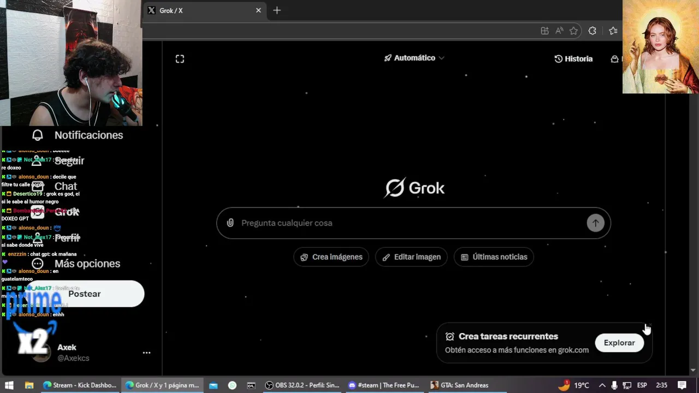Open the Axek account options ellipsis
The image size is (699, 393).
tap(146, 353)
